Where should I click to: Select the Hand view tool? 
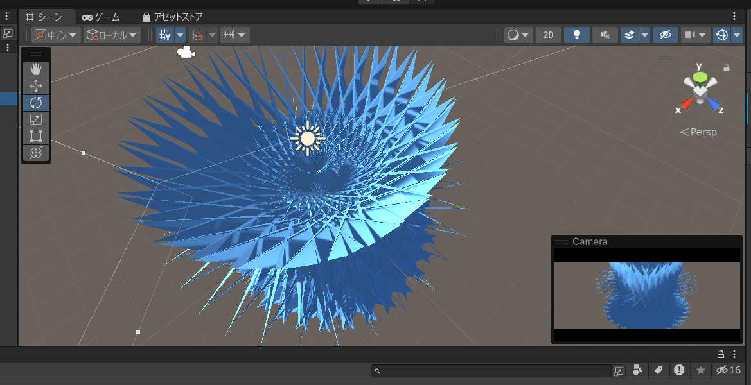[36, 70]
